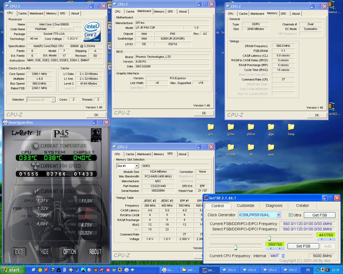The image size is (343, 274).
Task: Expand the Clock Generator dropdown
Action: tap(279, 215)
